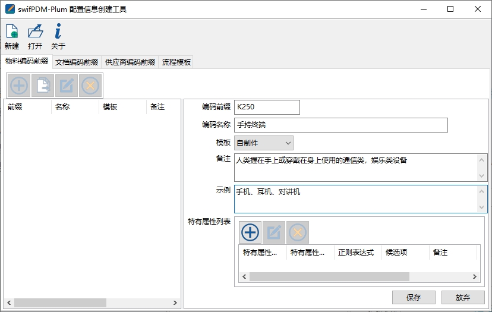Open the 关于 (About) info icon

click(58, 33)
